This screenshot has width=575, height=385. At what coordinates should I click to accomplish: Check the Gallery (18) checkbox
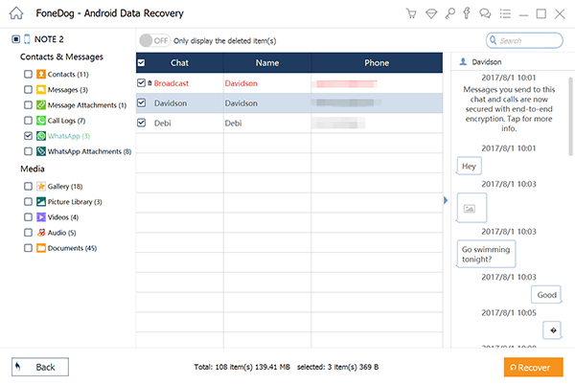click(28, 187)
